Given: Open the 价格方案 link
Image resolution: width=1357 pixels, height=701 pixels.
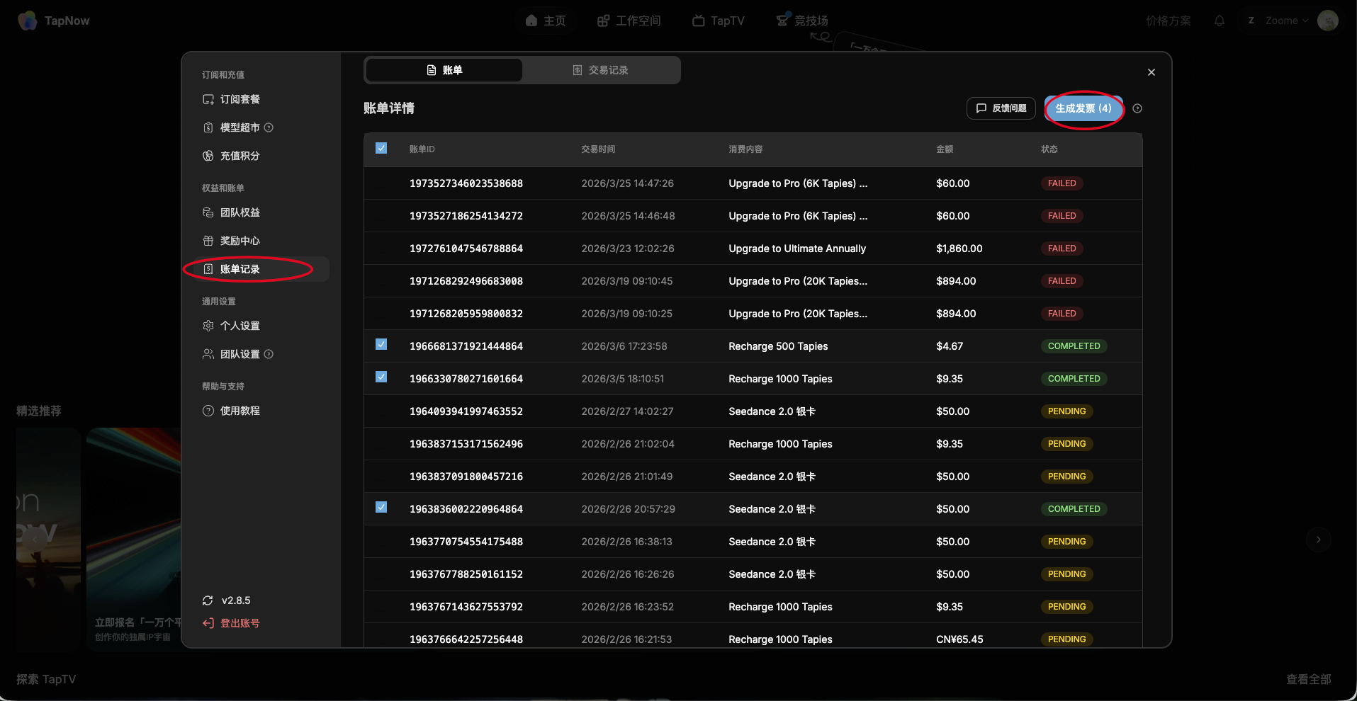Looking at the screenshot, I should tap(1168, 21).
